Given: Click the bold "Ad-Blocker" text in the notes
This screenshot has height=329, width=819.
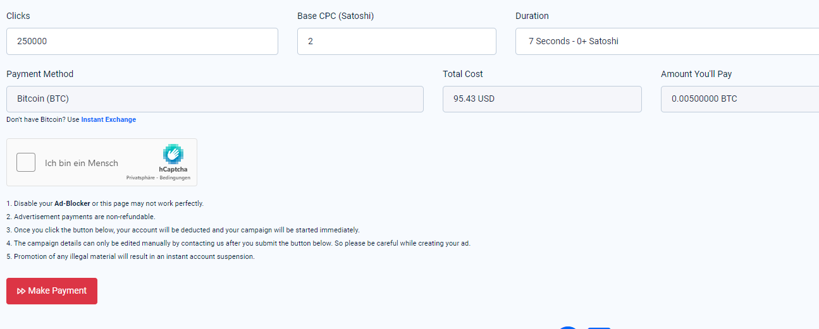Looking at the screenshot, I should pos(72,203).
